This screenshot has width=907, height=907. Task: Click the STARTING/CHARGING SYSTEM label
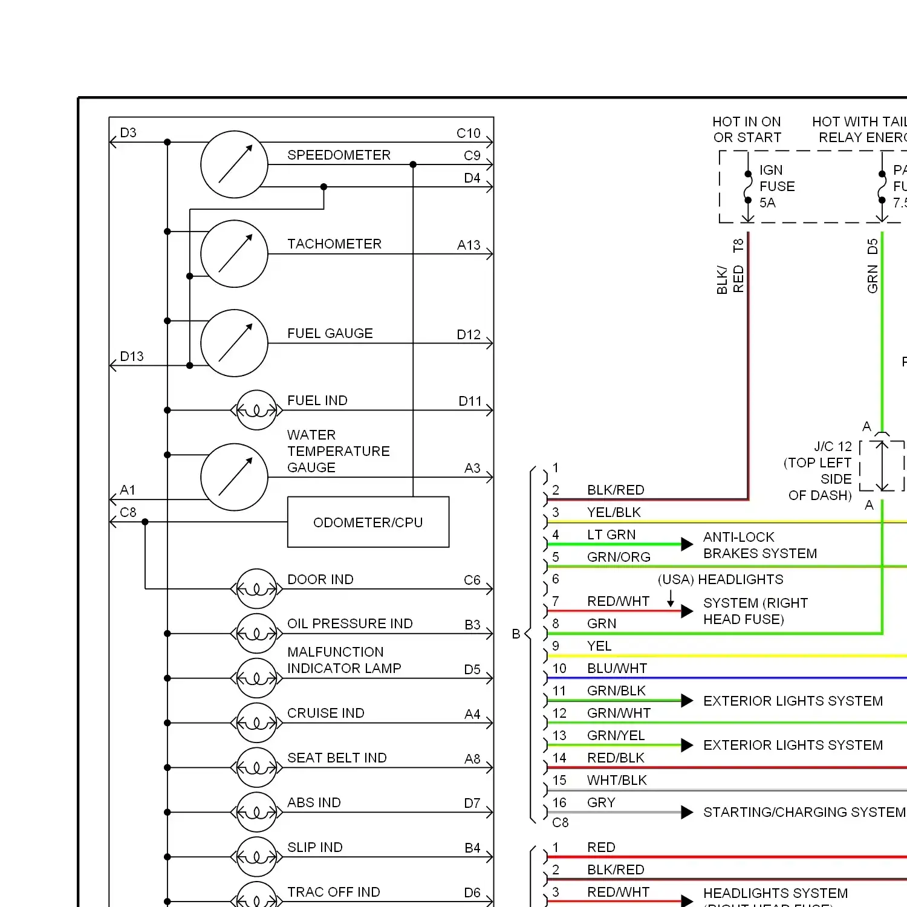pos(804,812)
